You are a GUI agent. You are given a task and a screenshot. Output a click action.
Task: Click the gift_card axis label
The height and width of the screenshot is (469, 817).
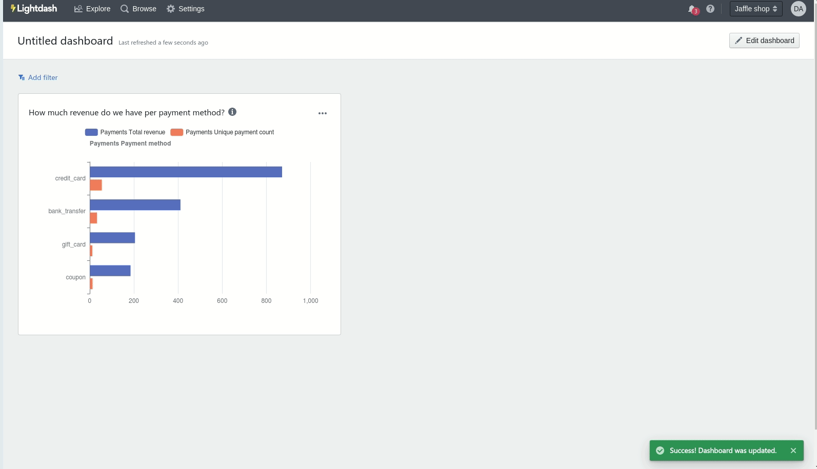tap(74, 244)
